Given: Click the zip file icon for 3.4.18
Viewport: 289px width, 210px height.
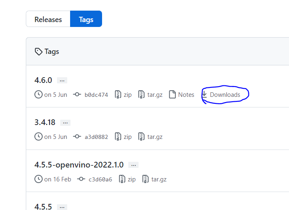Looking at the screenshot, I should click(x=118, y=137).
